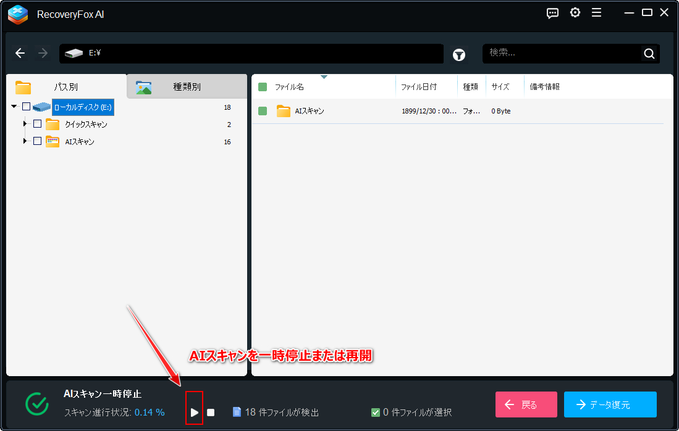Click the 0.14 % scan progress value
The image size is (679, 431).
(150, 413)
